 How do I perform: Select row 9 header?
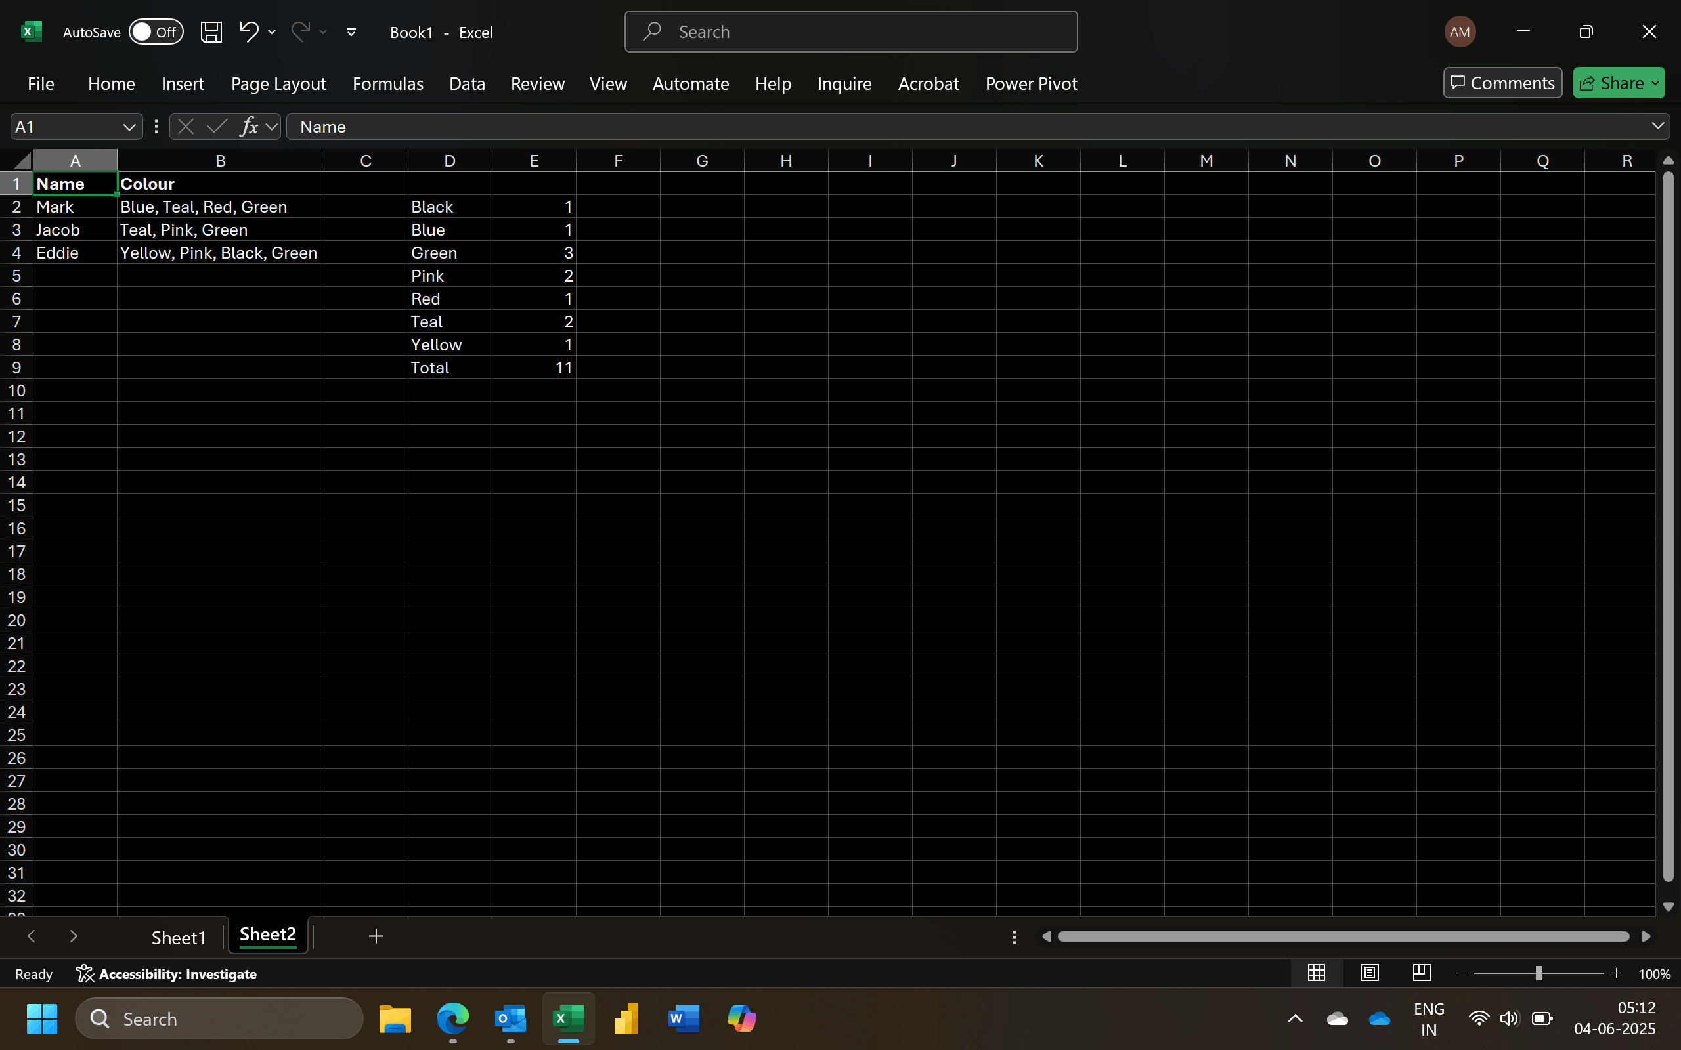point(16,367)
